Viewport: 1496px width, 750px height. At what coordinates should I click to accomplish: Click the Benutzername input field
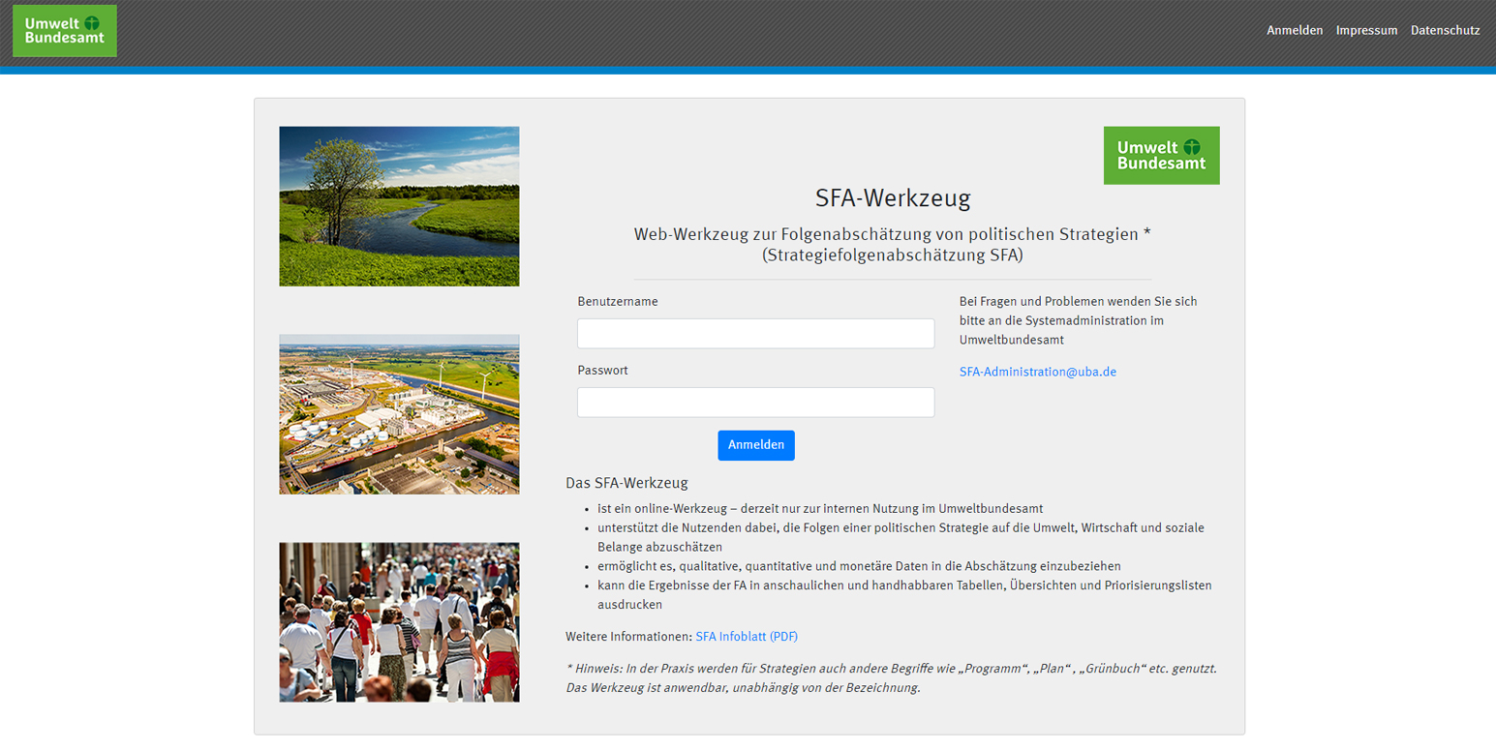pyautogui.click(x=755, y=334)
